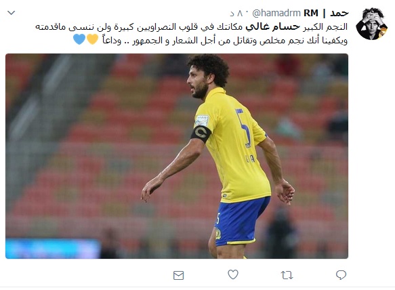This screenshot has height=290, width=395.
Task: Expand the tweet options chevron menu
Action: (x=12, y=13)
